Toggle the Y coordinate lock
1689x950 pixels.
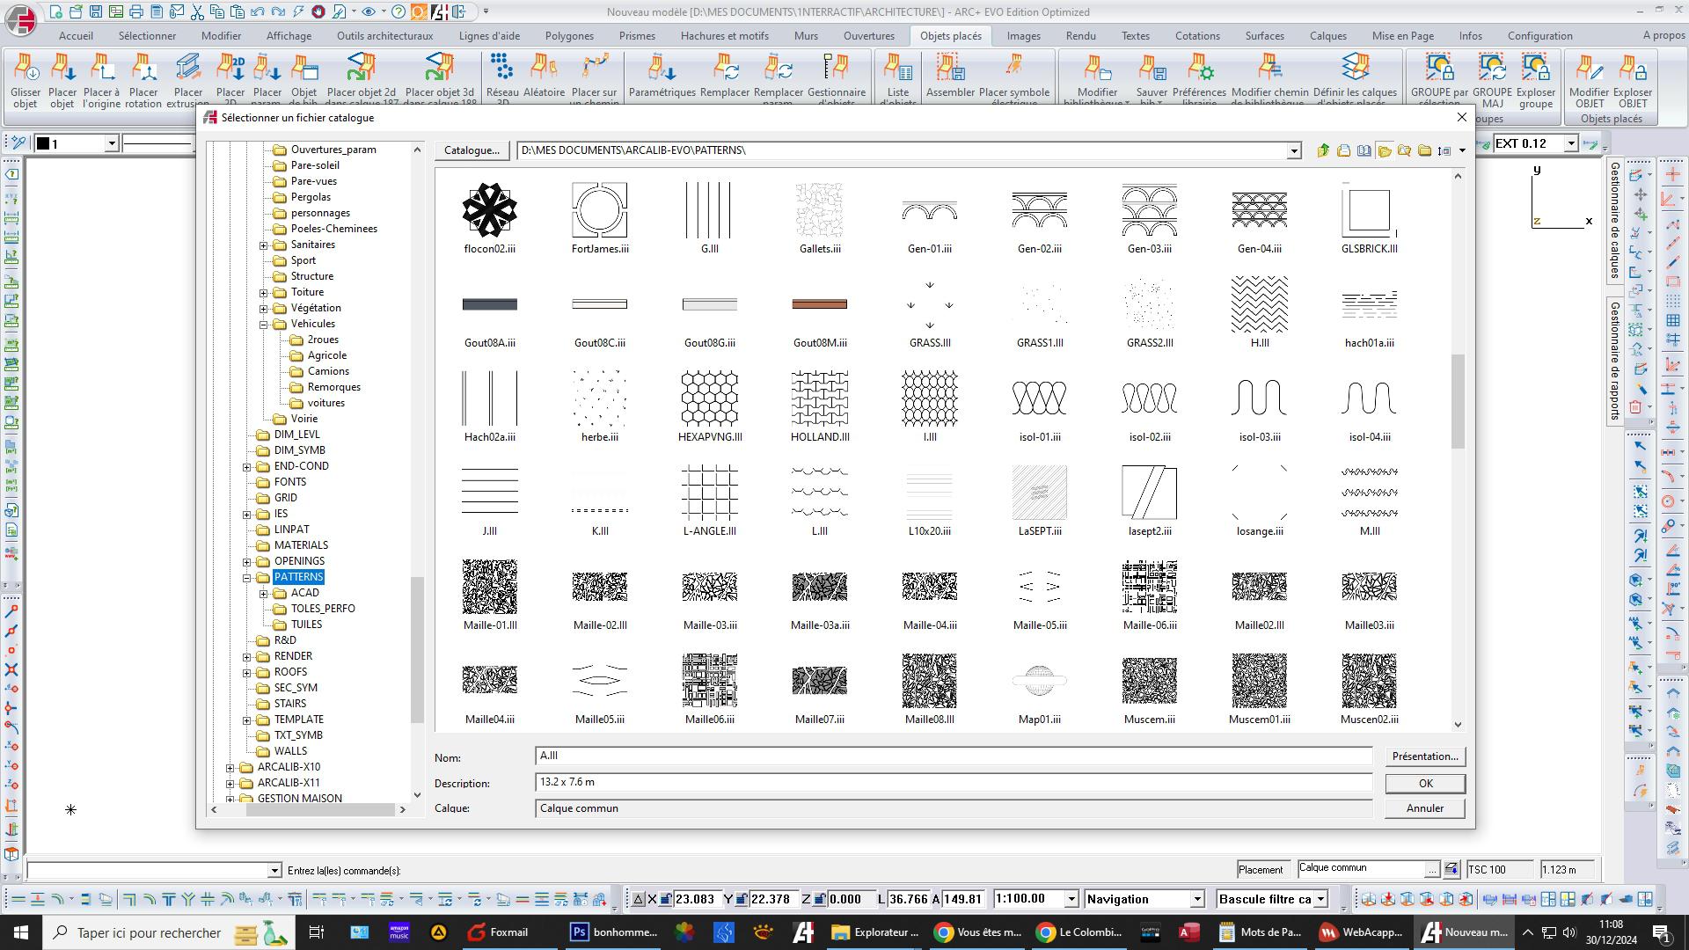click(x=742, y=899)
